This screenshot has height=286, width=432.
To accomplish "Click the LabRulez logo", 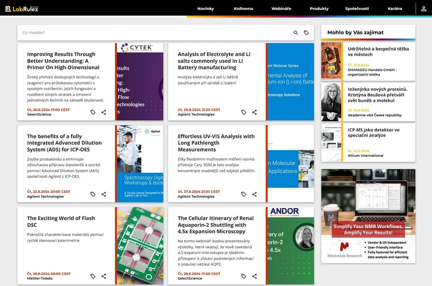I will [x=21, y=8].
